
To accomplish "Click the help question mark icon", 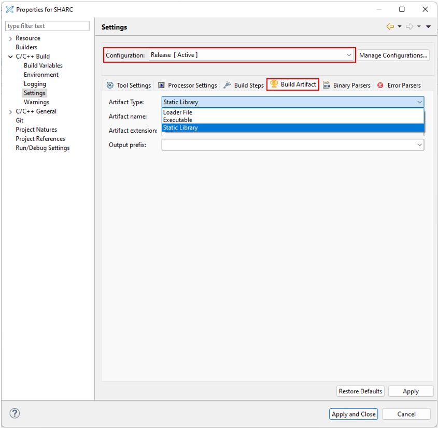I will coord(15,413).
